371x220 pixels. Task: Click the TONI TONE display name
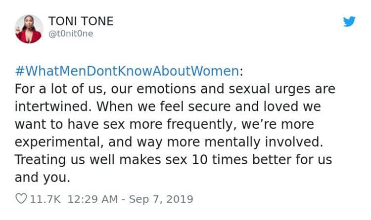tap(81, 21)
